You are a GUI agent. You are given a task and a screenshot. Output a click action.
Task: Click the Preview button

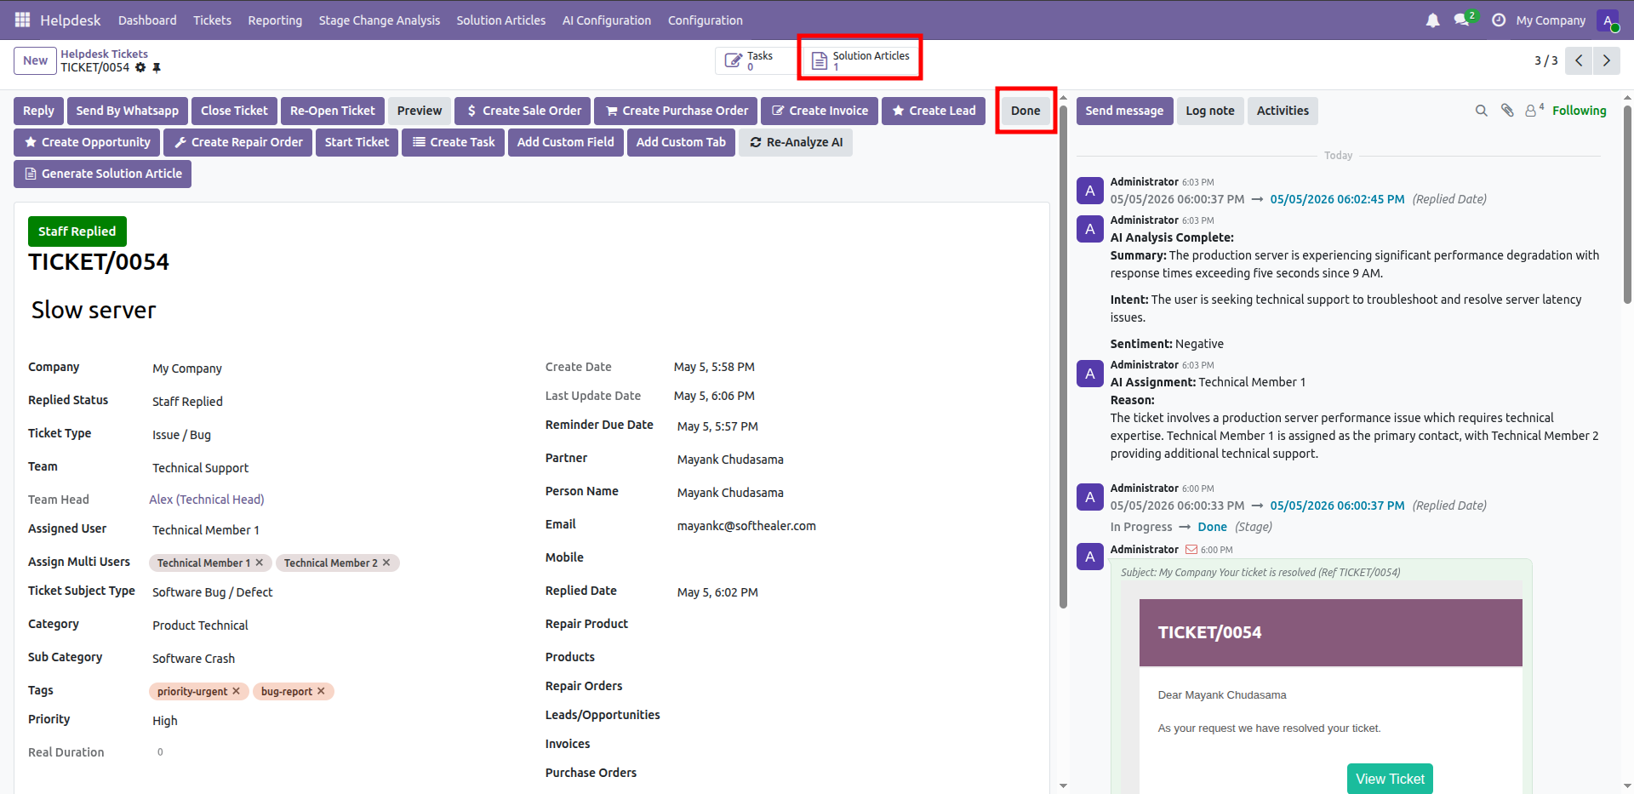point(420,111)
